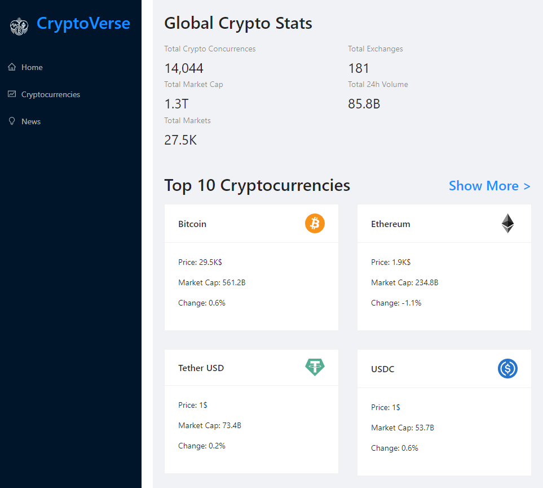Image resolution: width=543 pixels, height=488 pixels.
Task: Click the Ethereum diamond logo icon
Action: coord(507,223)
